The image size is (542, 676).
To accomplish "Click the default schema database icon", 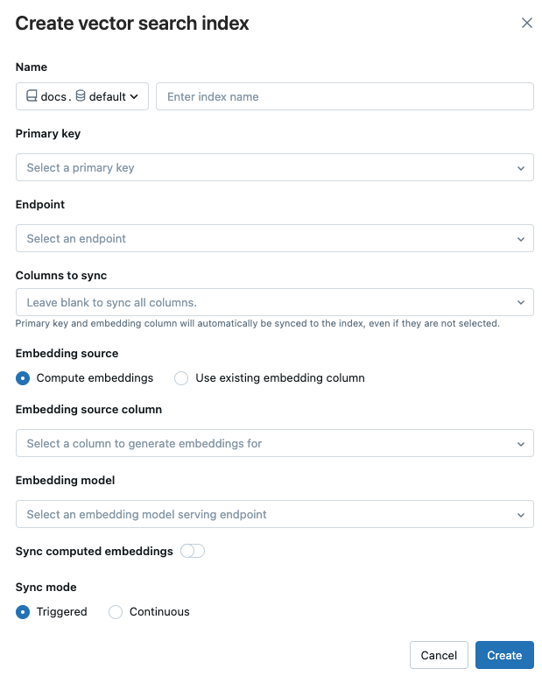I will point(81,96).
